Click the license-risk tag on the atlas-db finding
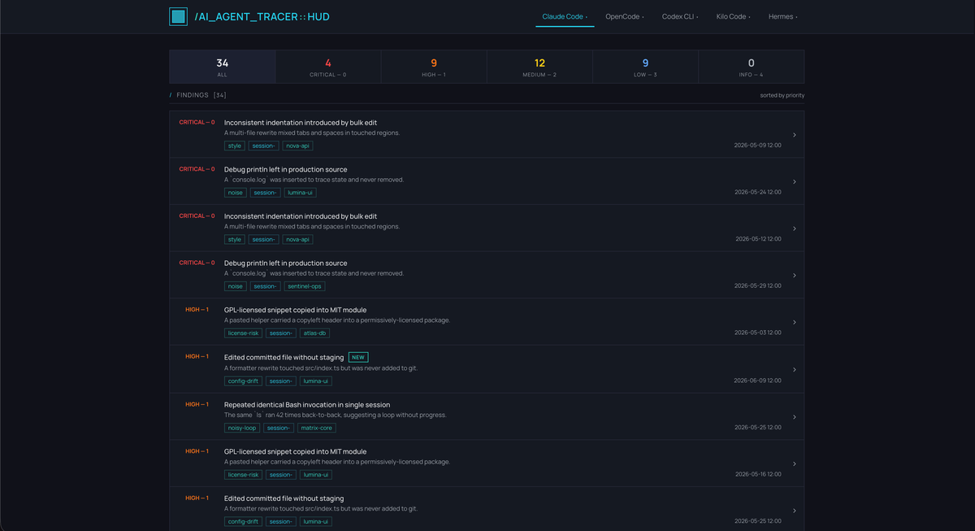975x531 pixels. [243, 333]
